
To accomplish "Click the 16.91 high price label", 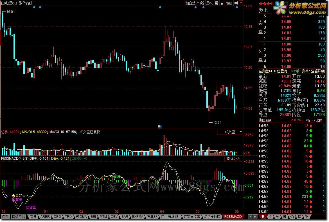I will (x=10, y=12).
